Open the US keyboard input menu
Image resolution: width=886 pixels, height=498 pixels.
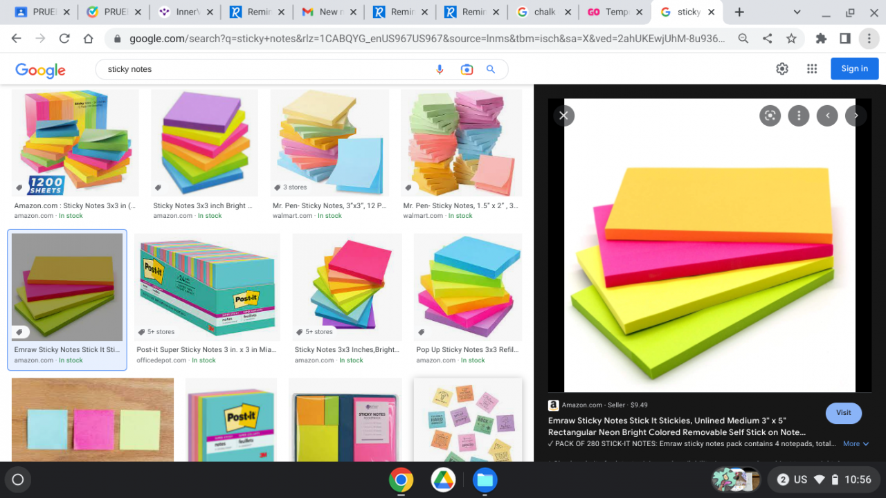point(801,479)
